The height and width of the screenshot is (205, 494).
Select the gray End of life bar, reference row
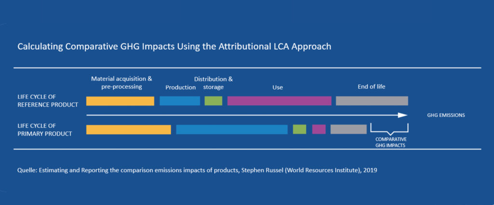372,101
